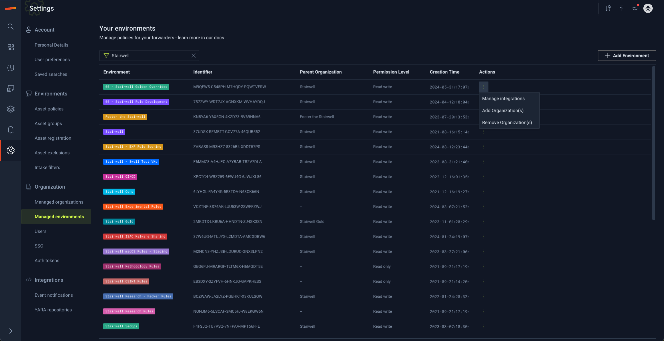Choose Add Organization(s) menu entry
Image resolution: width=664 pixels, height=341 pixels.
[503, 110]
